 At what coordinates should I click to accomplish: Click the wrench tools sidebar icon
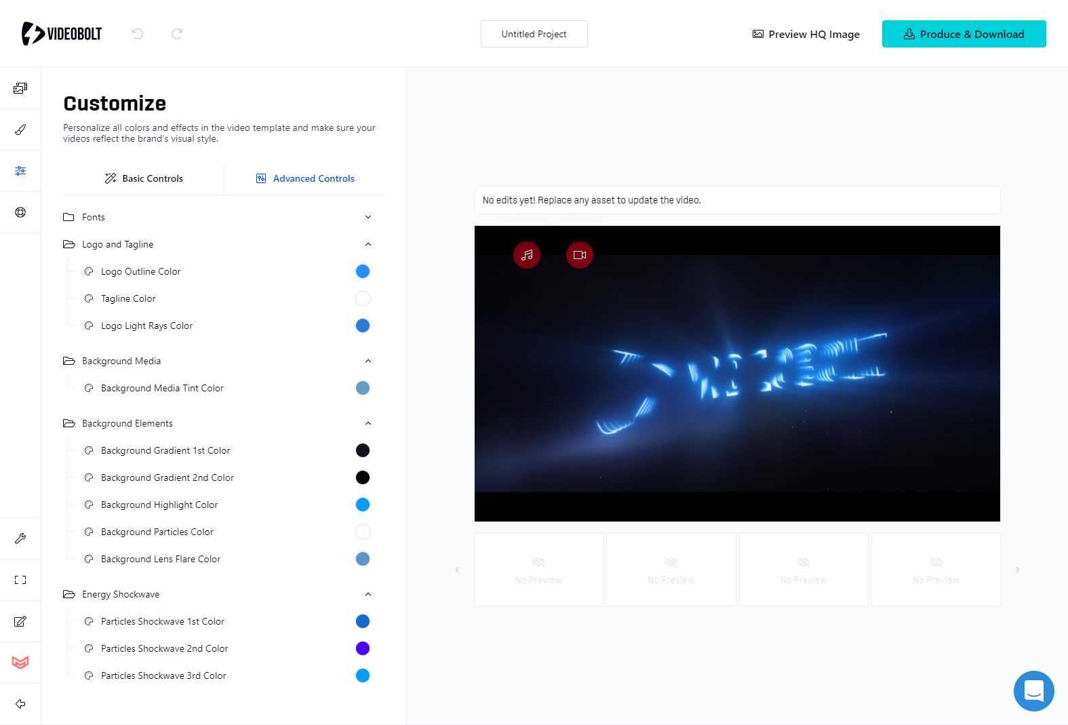click(20, 538)
